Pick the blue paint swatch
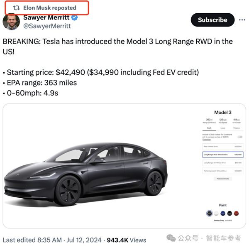 pyautogui.click(x=223, y=213)
